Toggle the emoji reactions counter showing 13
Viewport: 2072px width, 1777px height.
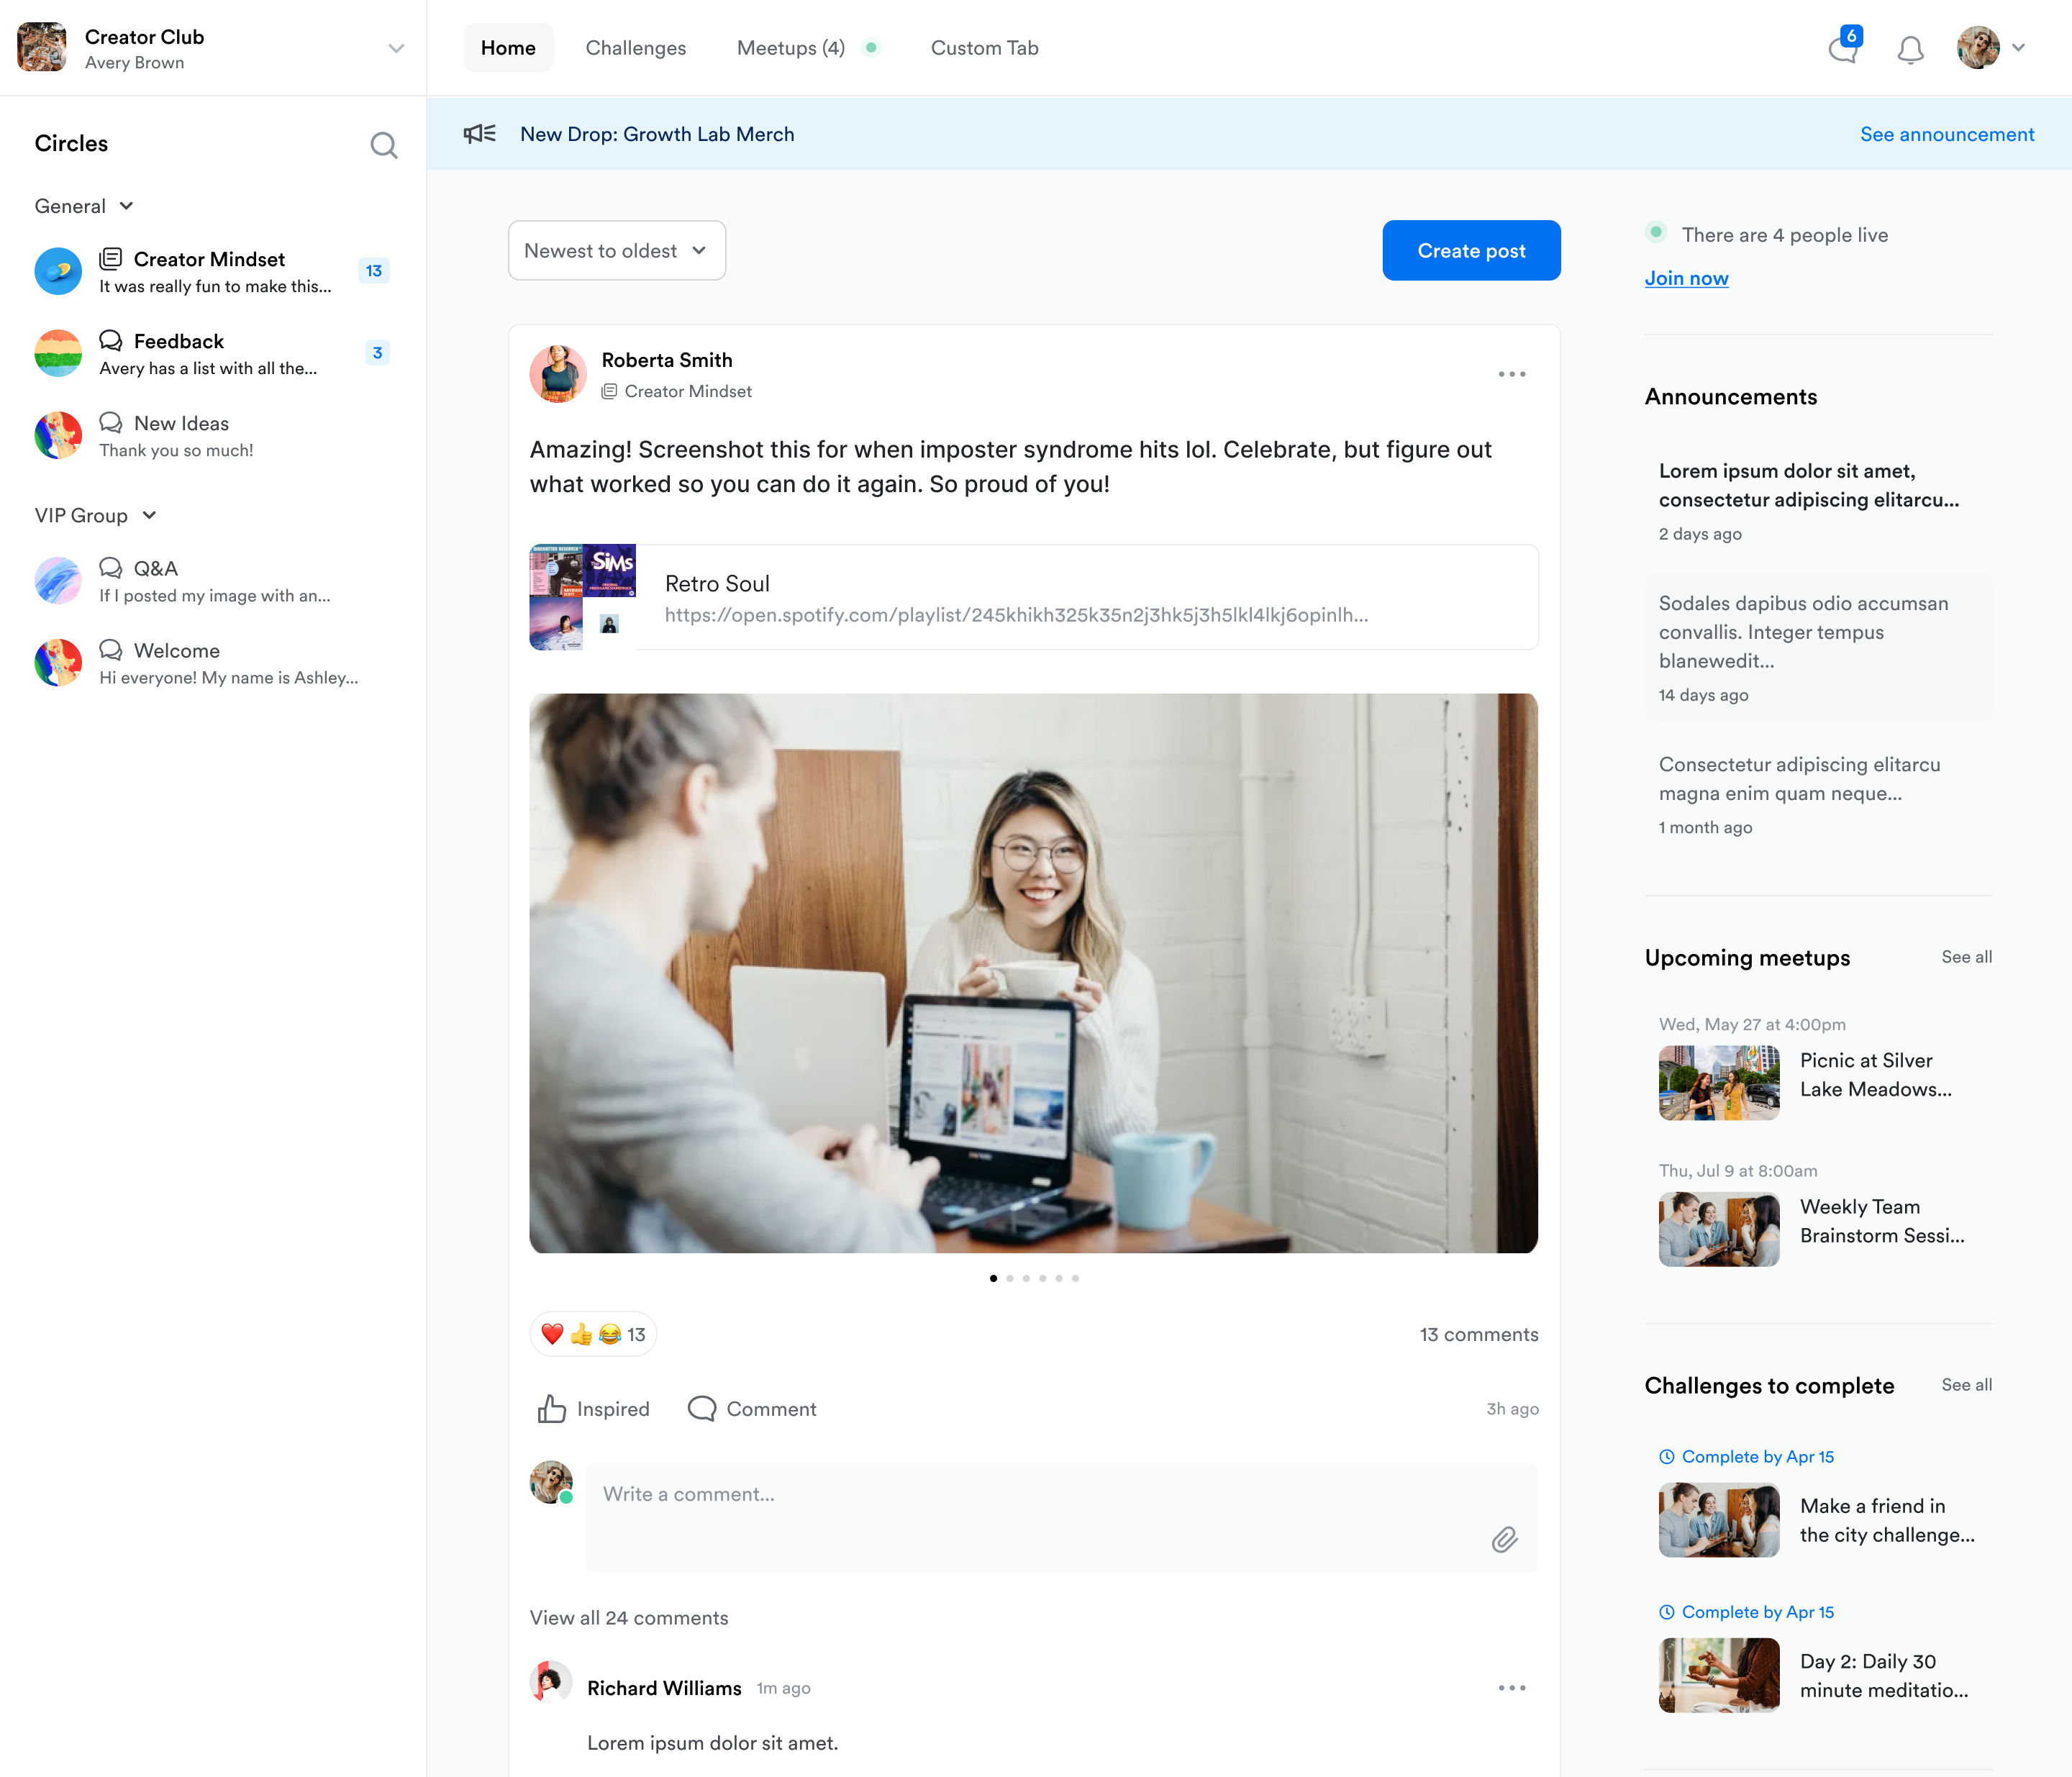[x=593, y=1334]
